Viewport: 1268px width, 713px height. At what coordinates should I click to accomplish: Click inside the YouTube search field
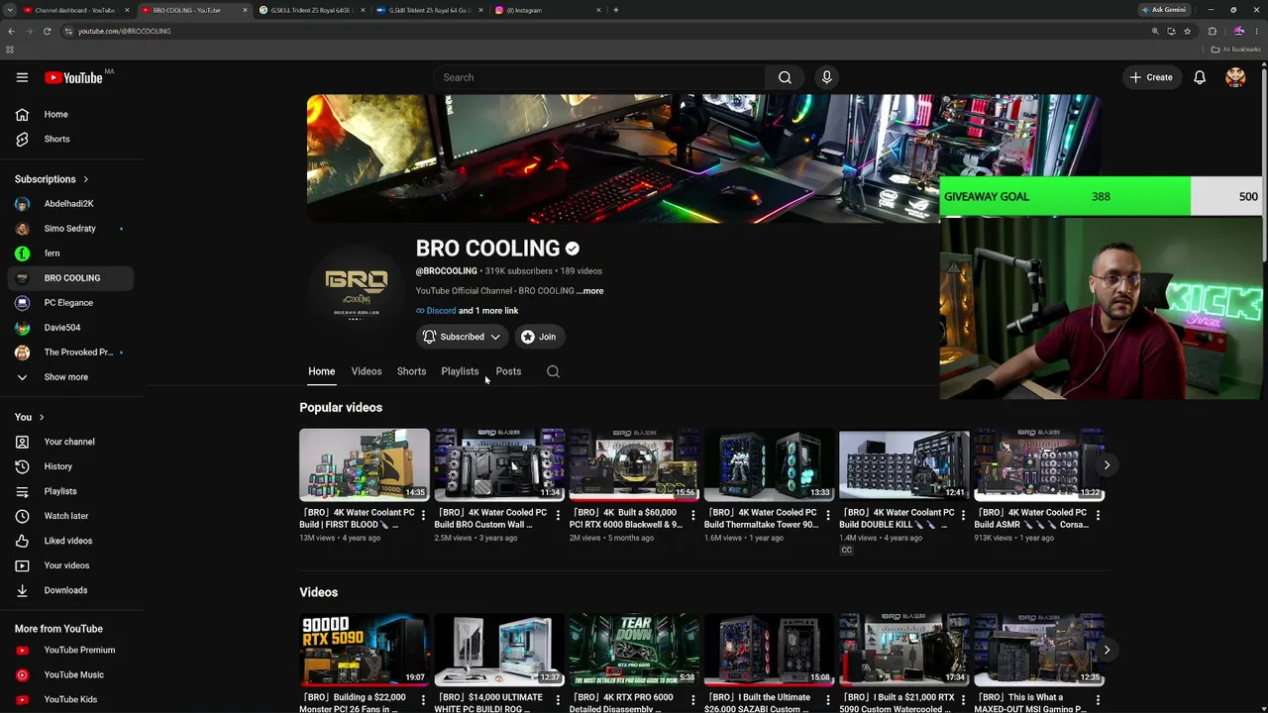pos(598,77)
